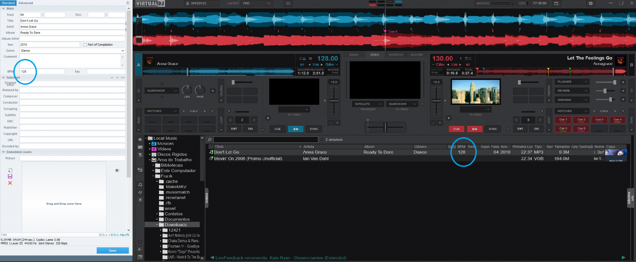Toggle deck A FX on/off dot
The width and height of the screenshot is (636, 262).
(x=138, y=100)
